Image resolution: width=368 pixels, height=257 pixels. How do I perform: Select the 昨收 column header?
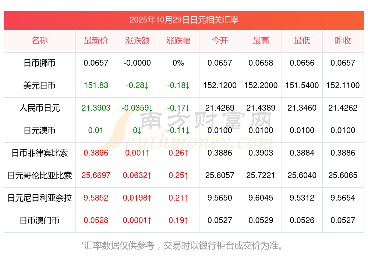[x=343, y=41]
